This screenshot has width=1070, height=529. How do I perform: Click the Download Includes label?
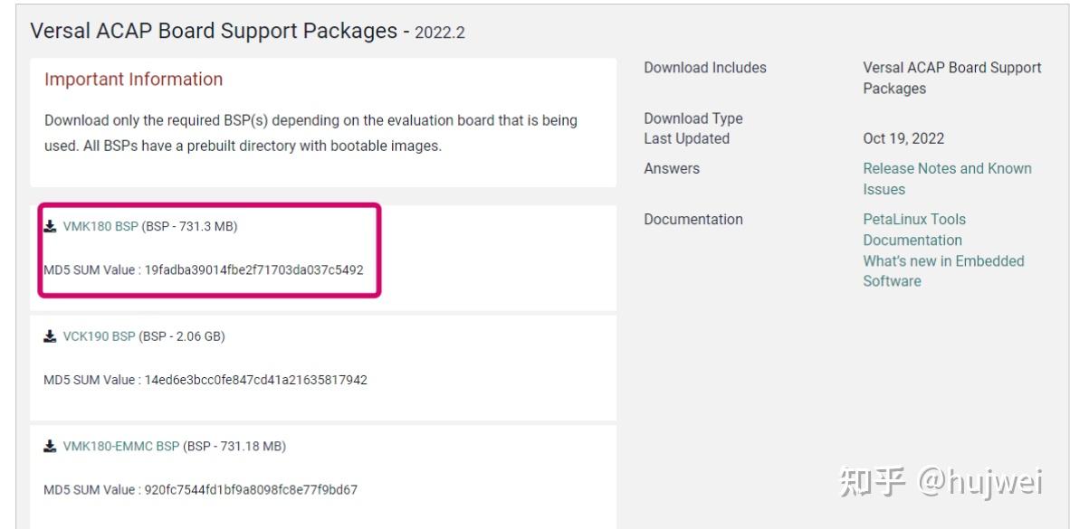(705, 68)
